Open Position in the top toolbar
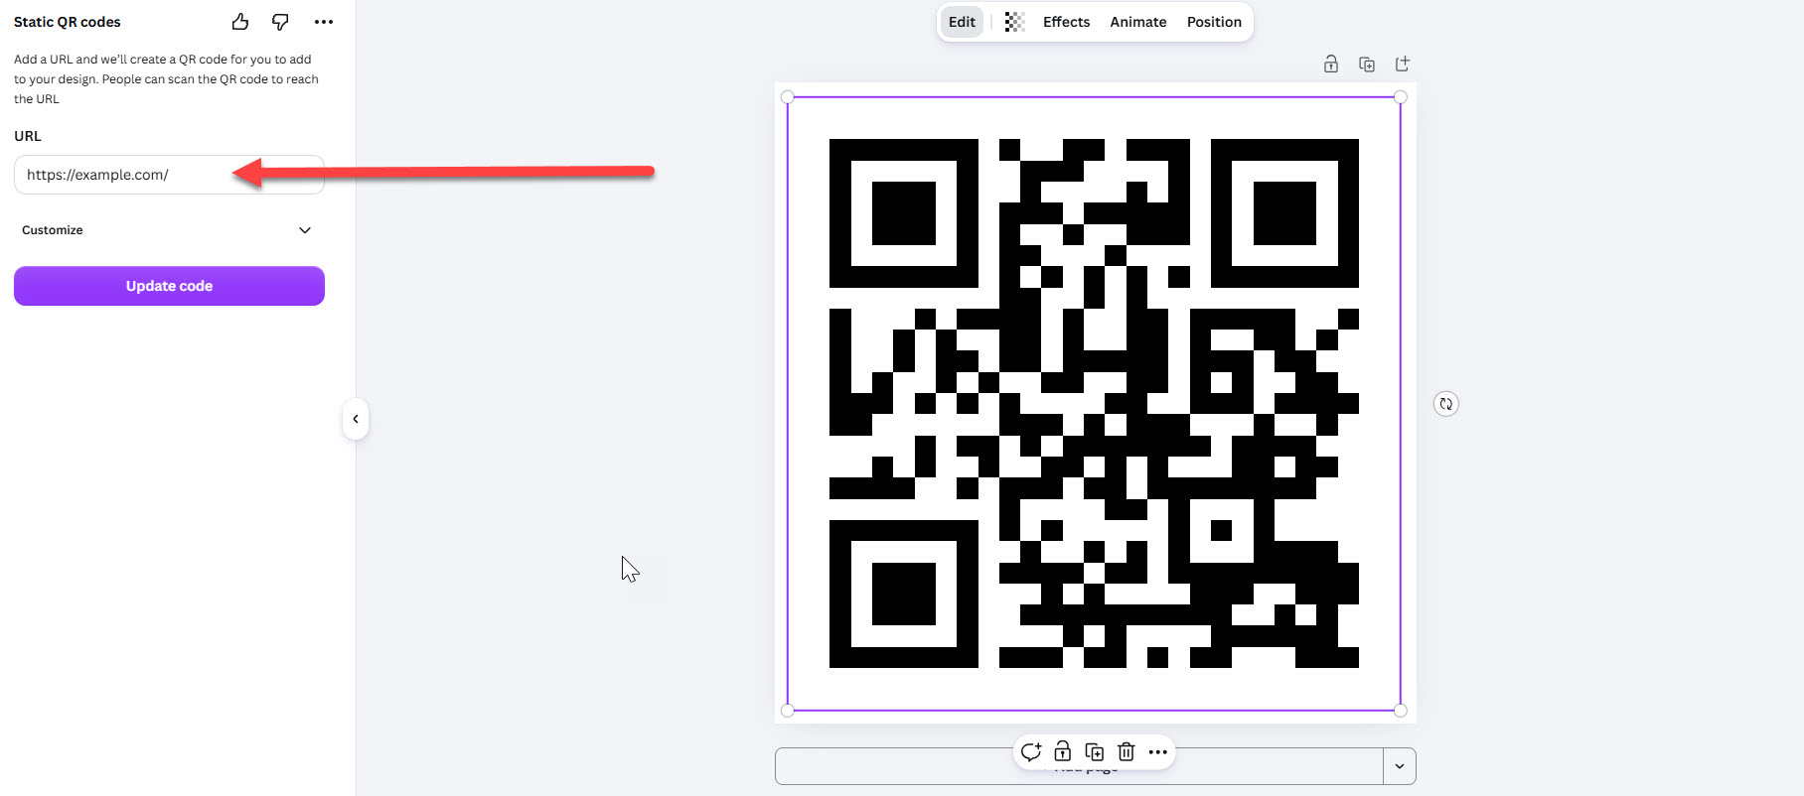The image size is (1804, 796). pyautogui.click(x=1214, y=22)
